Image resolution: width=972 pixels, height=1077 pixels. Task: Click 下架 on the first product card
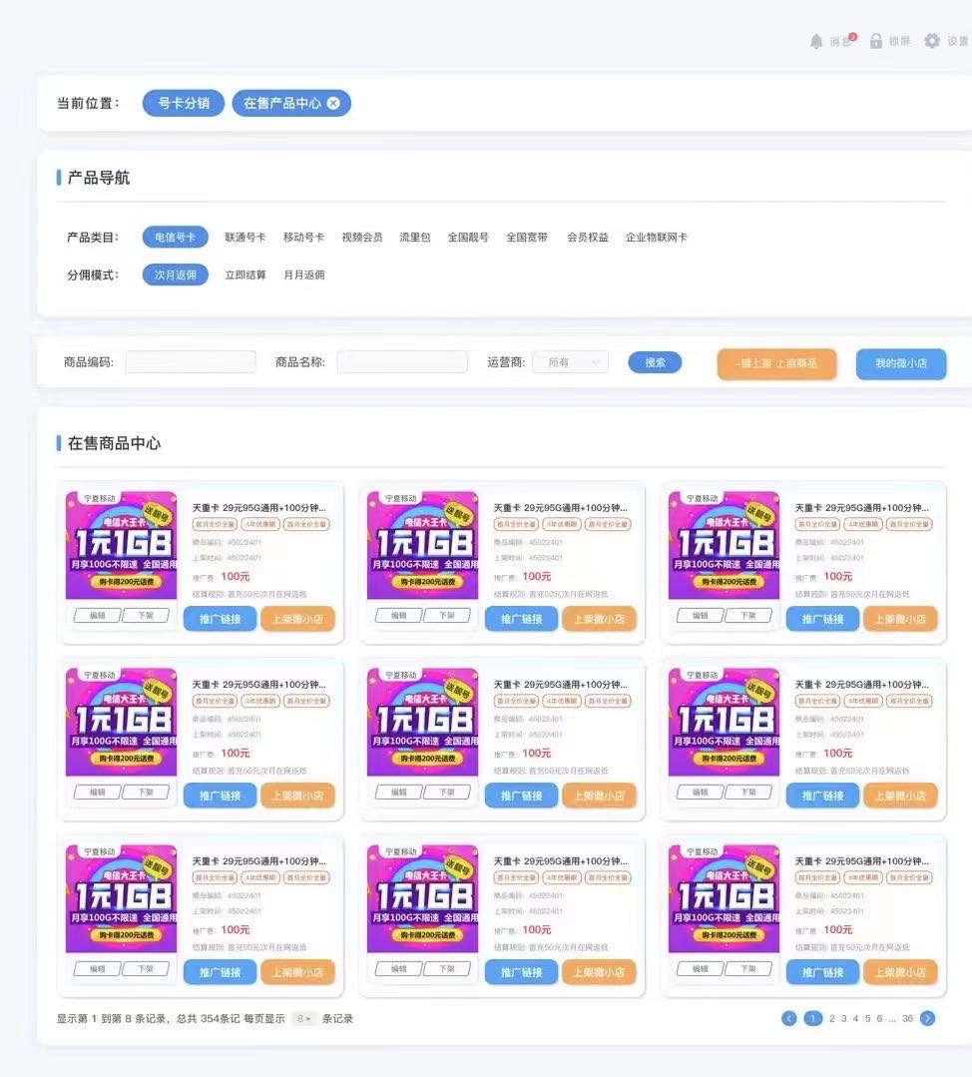pos(146,616)
